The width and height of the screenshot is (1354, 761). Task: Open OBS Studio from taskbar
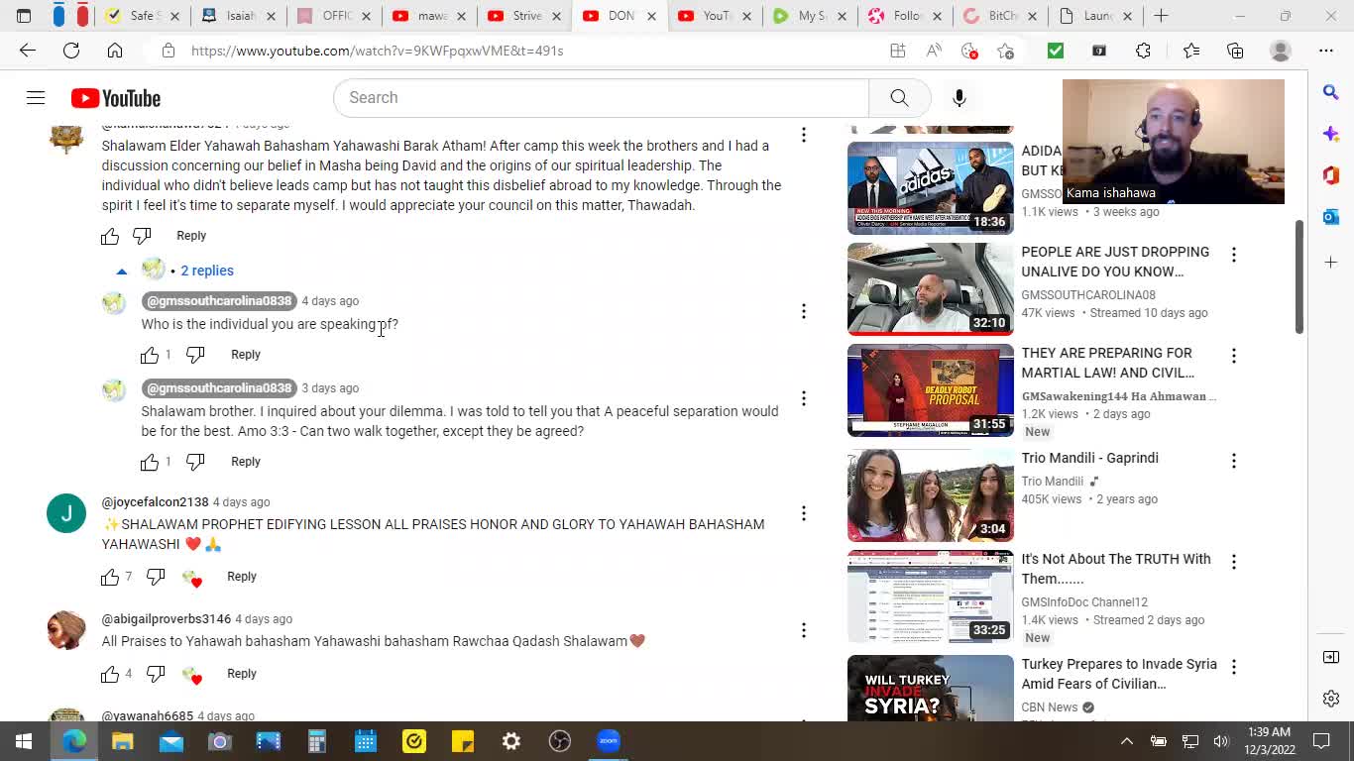coord(560,741)
